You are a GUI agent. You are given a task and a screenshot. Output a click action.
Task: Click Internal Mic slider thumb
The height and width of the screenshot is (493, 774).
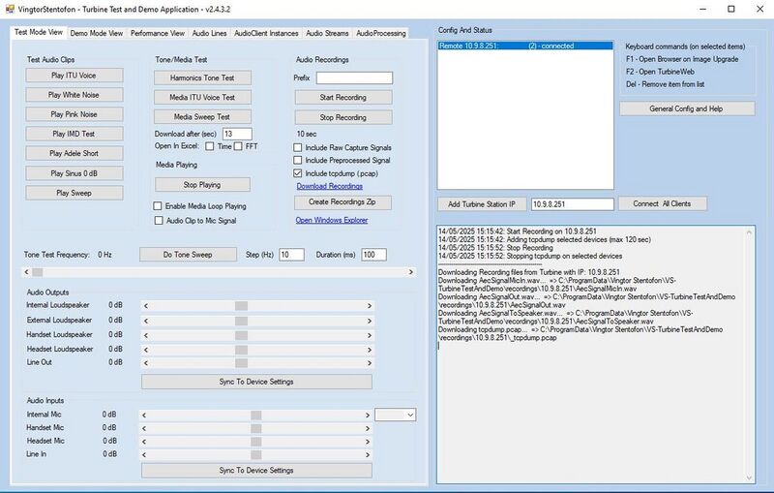255,416
